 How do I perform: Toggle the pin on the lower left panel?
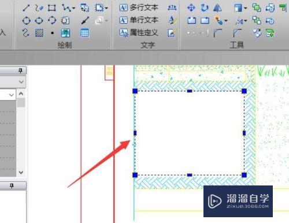[x=12, y=185]
